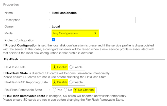Click the Local owner value

pyautogui.click(x=56, y=26)
